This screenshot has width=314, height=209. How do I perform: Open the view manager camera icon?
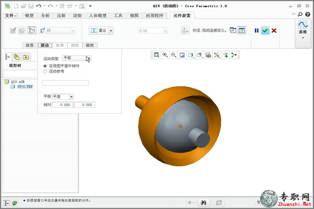pos(208,55)
